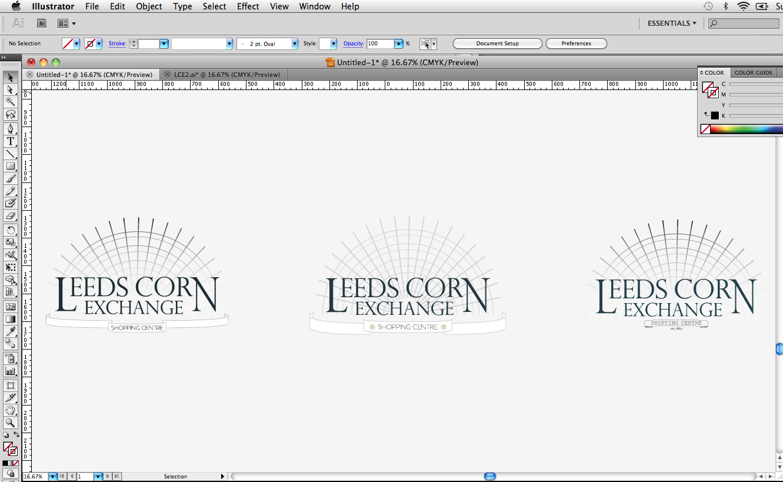Select the Direct Selection (white arrow) tool
This screenshot has height=482, width=783.
tap(11, 89)
